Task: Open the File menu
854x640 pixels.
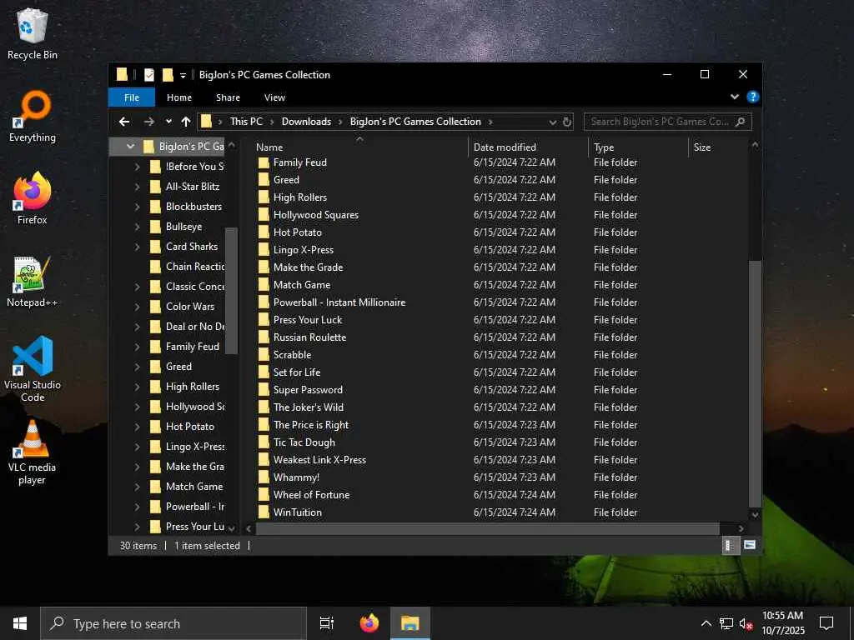Action: [x=132, y=97]
